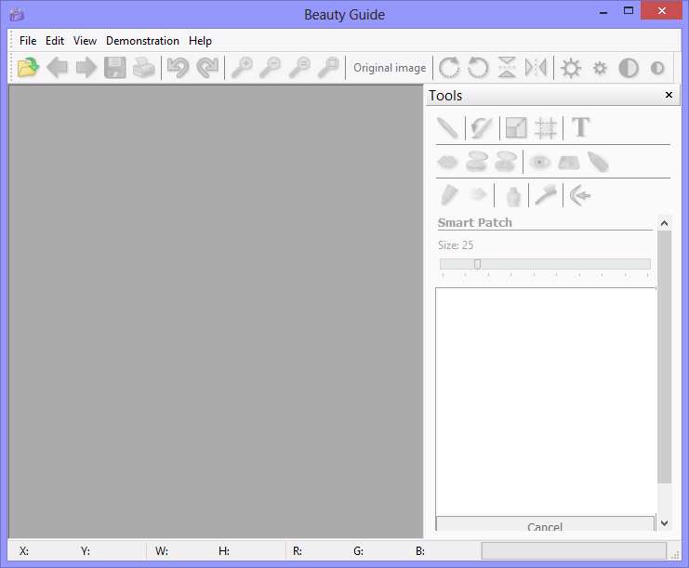Click the Smart Patch size slider
The image size is (689, 568).
pyautogui.click(x=545, y=264)
